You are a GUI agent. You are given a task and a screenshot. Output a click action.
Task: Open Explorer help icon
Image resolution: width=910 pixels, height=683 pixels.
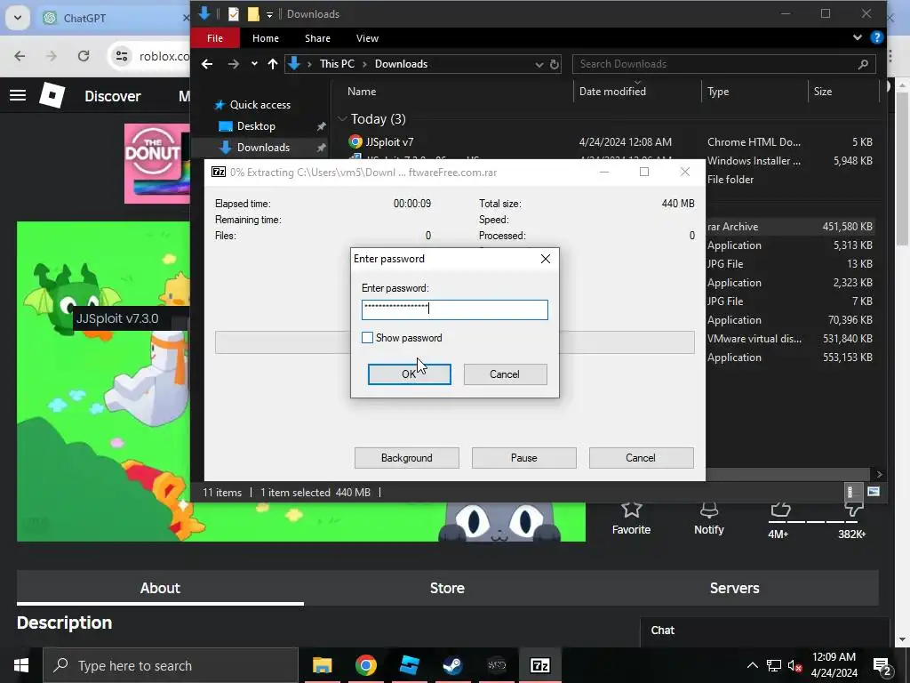pyautogui.click(x=876, y=37)
